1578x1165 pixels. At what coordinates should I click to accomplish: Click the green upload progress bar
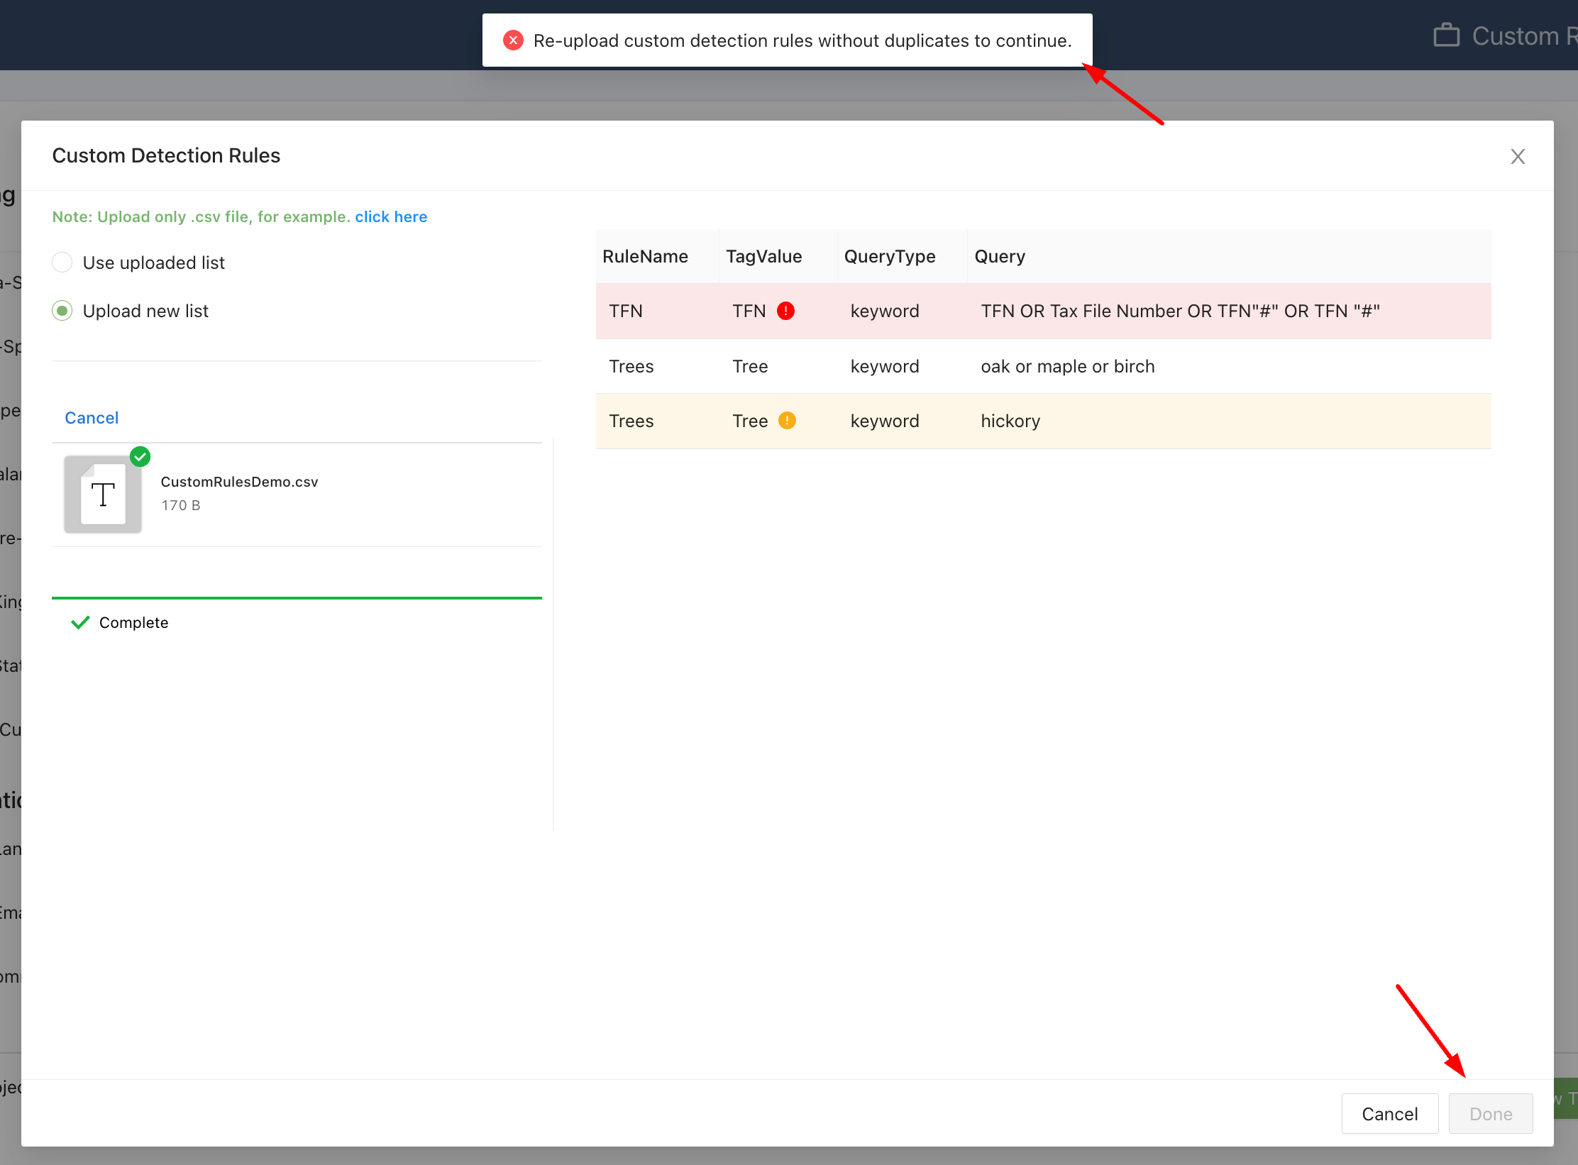click(297, 598)
